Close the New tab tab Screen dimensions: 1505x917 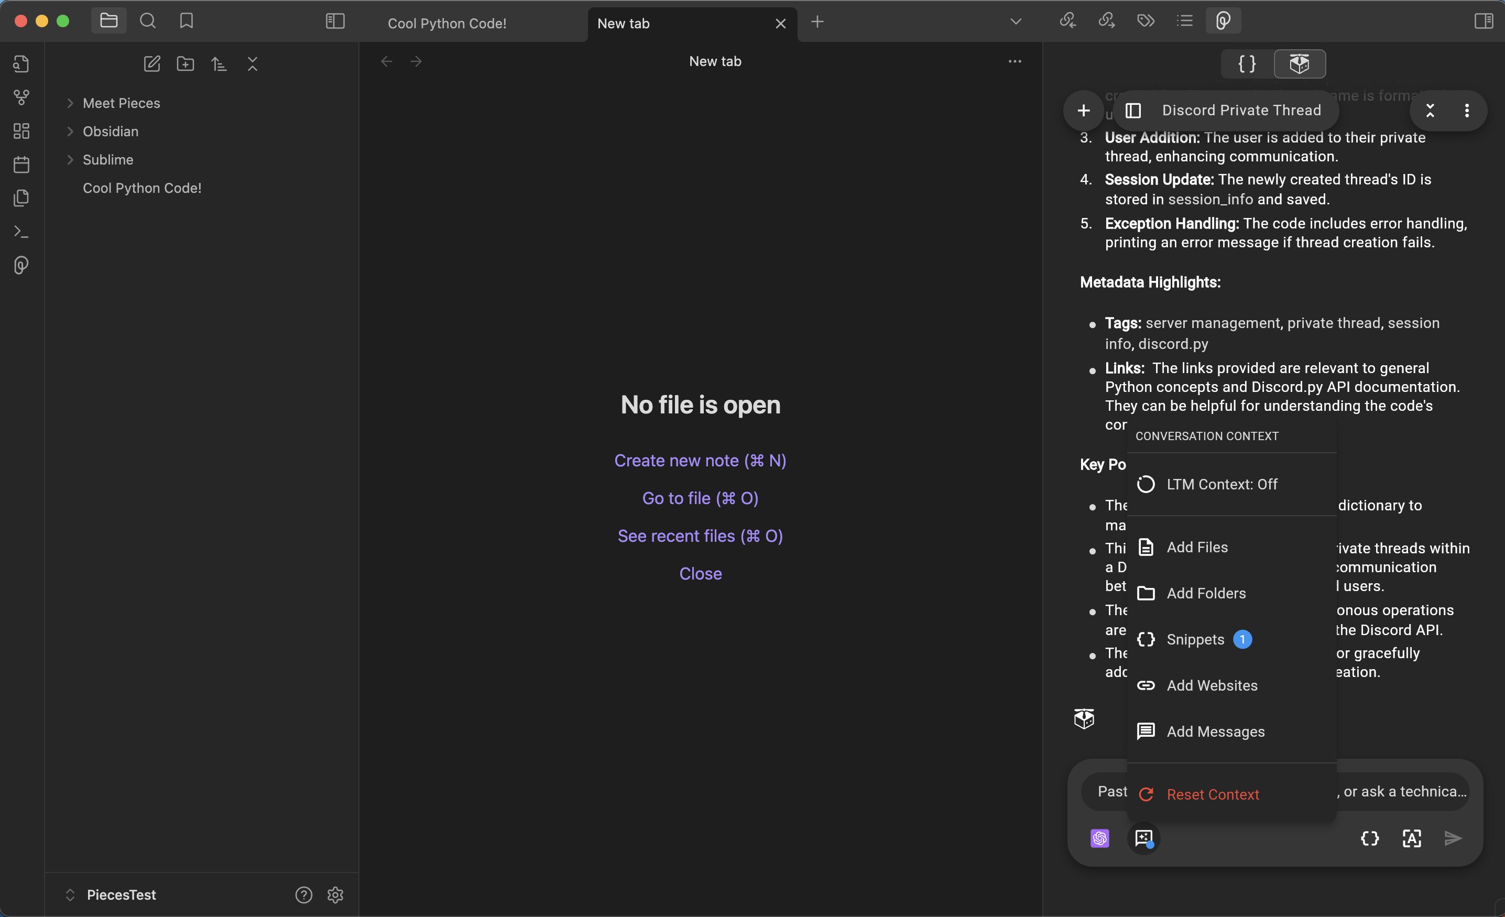781,23
